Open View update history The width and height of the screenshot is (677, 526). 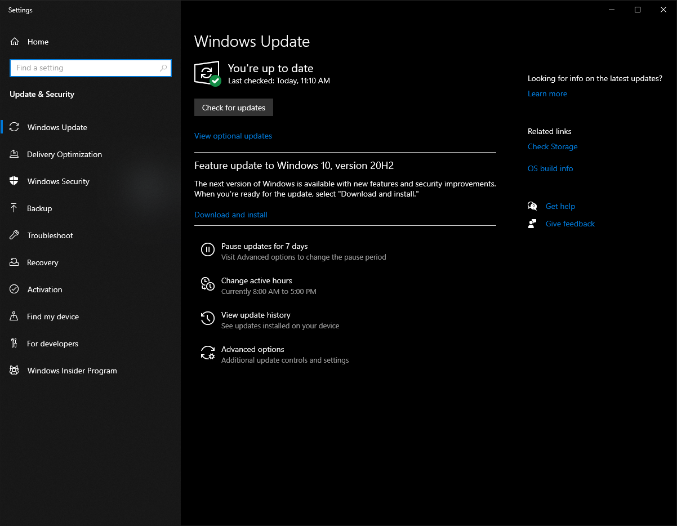(256, 315)
